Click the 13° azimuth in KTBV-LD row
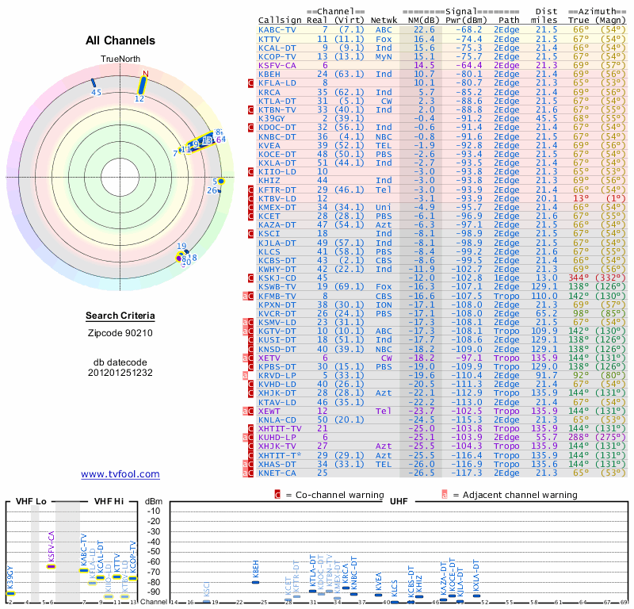Image resolution: width=634 pixels, height=609 pixels. 581,199
